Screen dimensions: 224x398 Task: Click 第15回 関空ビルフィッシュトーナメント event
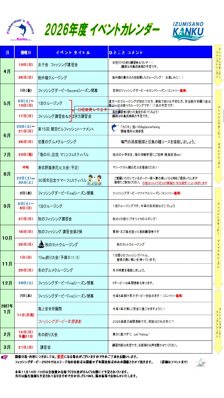[x=66, y=129]
